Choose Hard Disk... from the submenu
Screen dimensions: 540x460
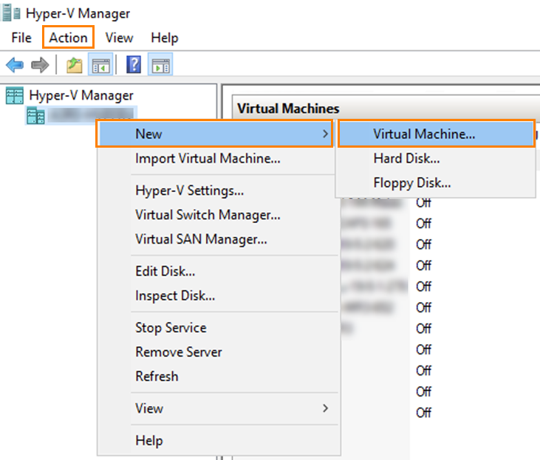[x=406, y=158]
